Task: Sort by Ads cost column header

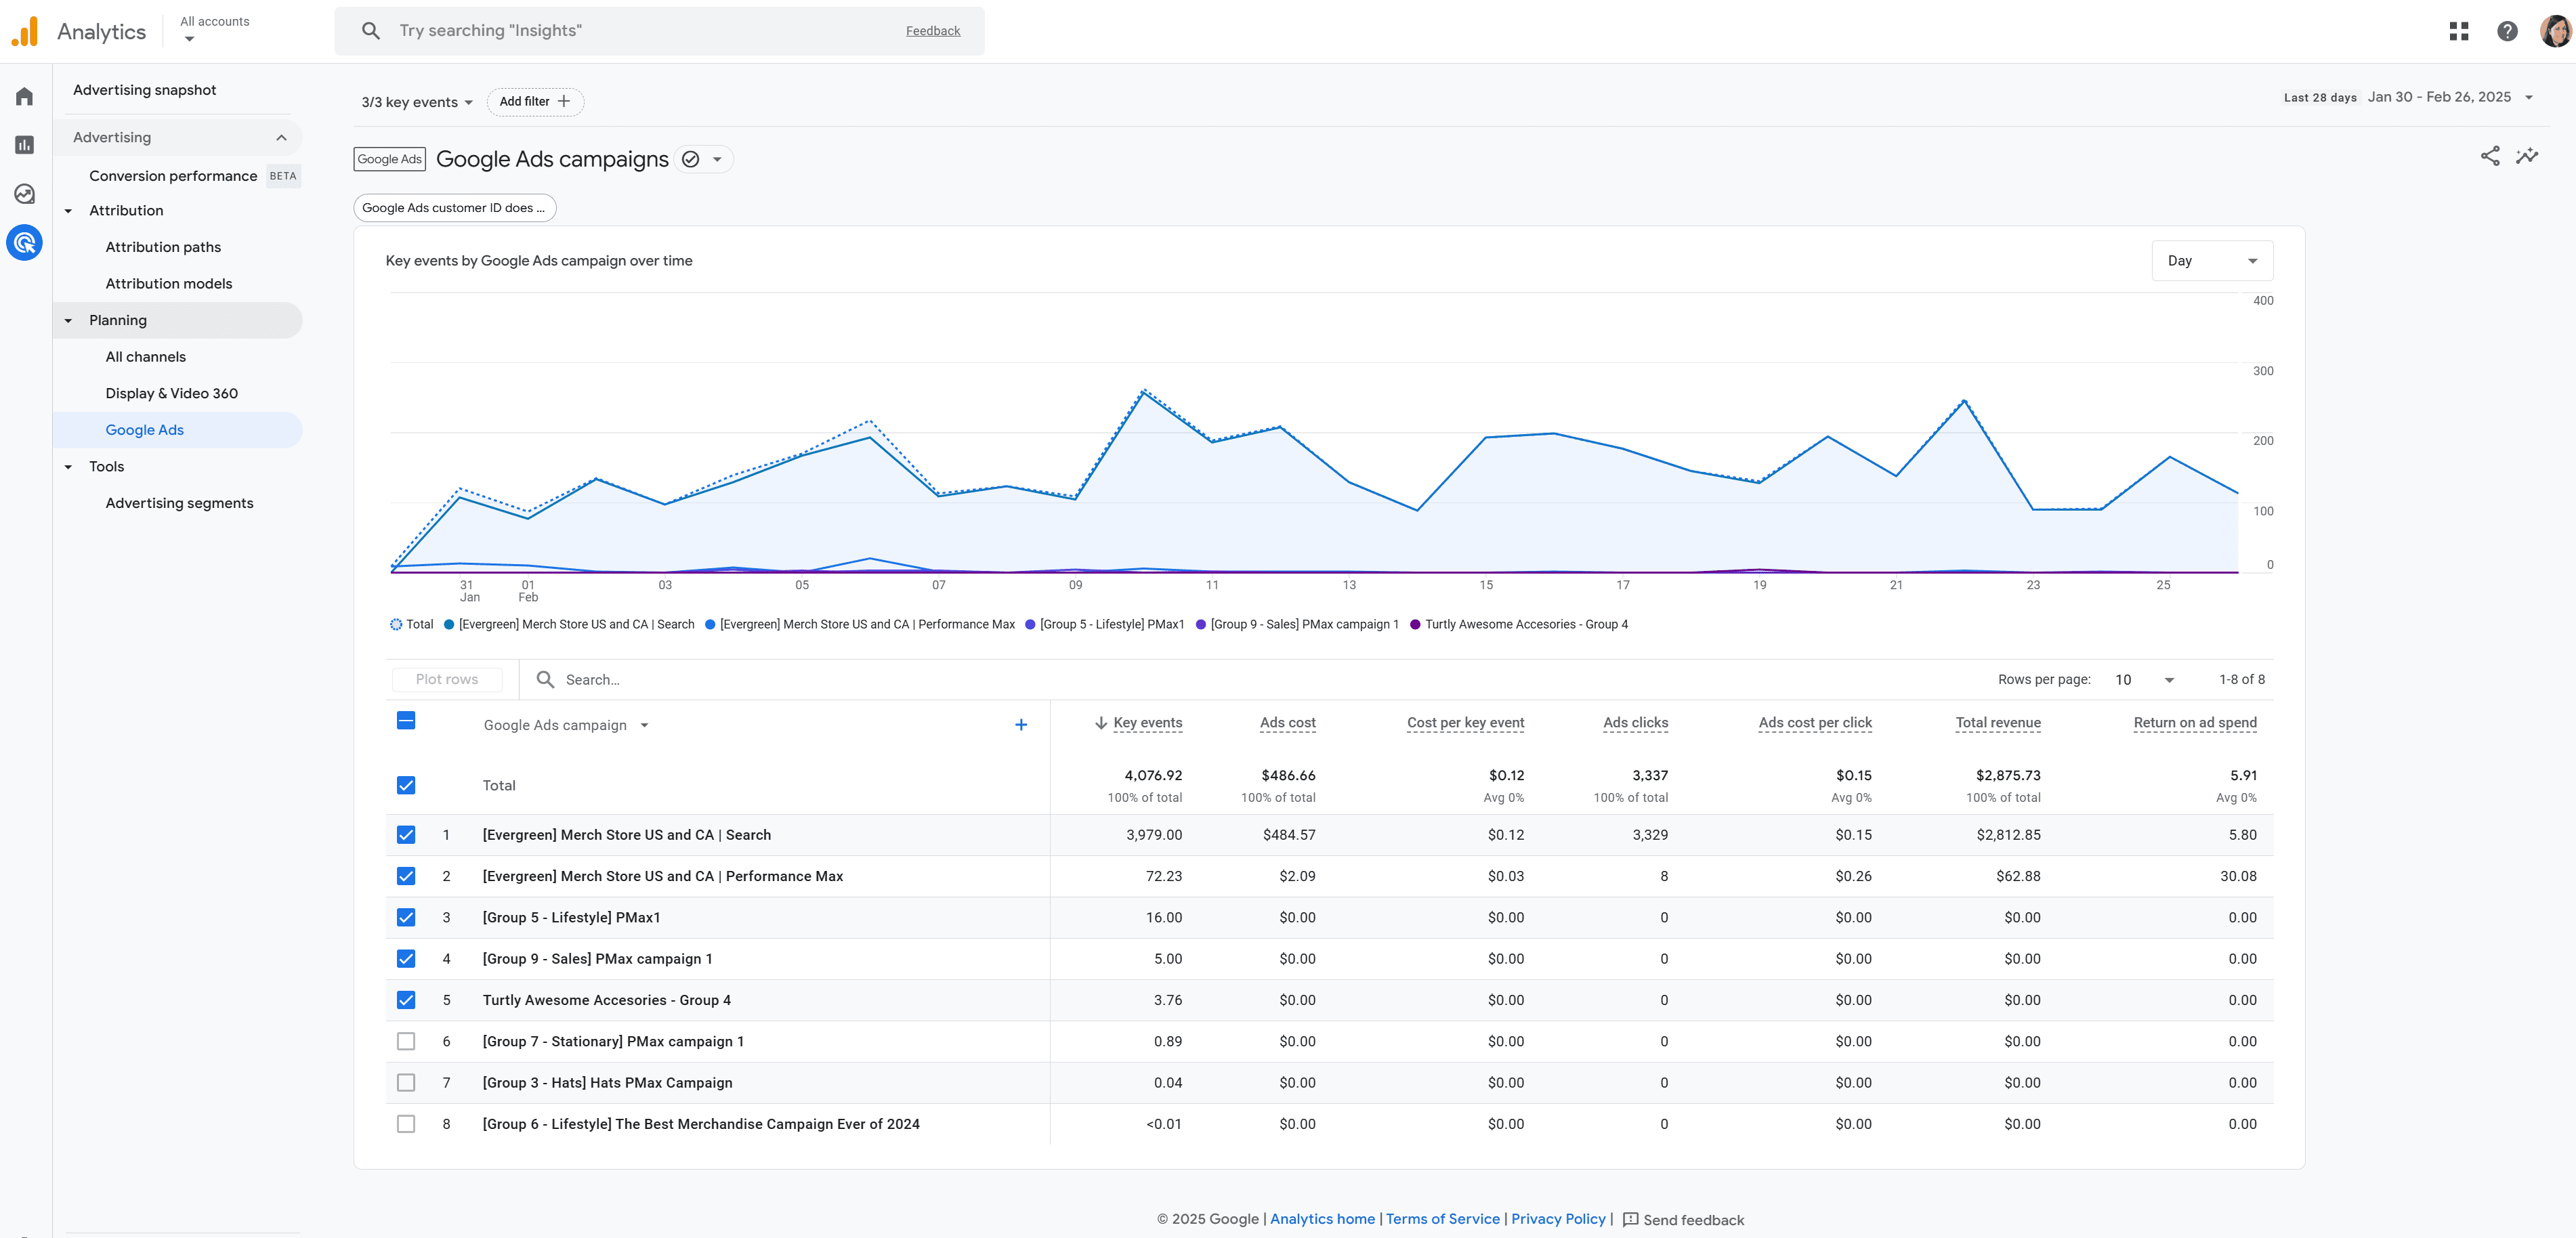Action: (x=1288, y=723)
